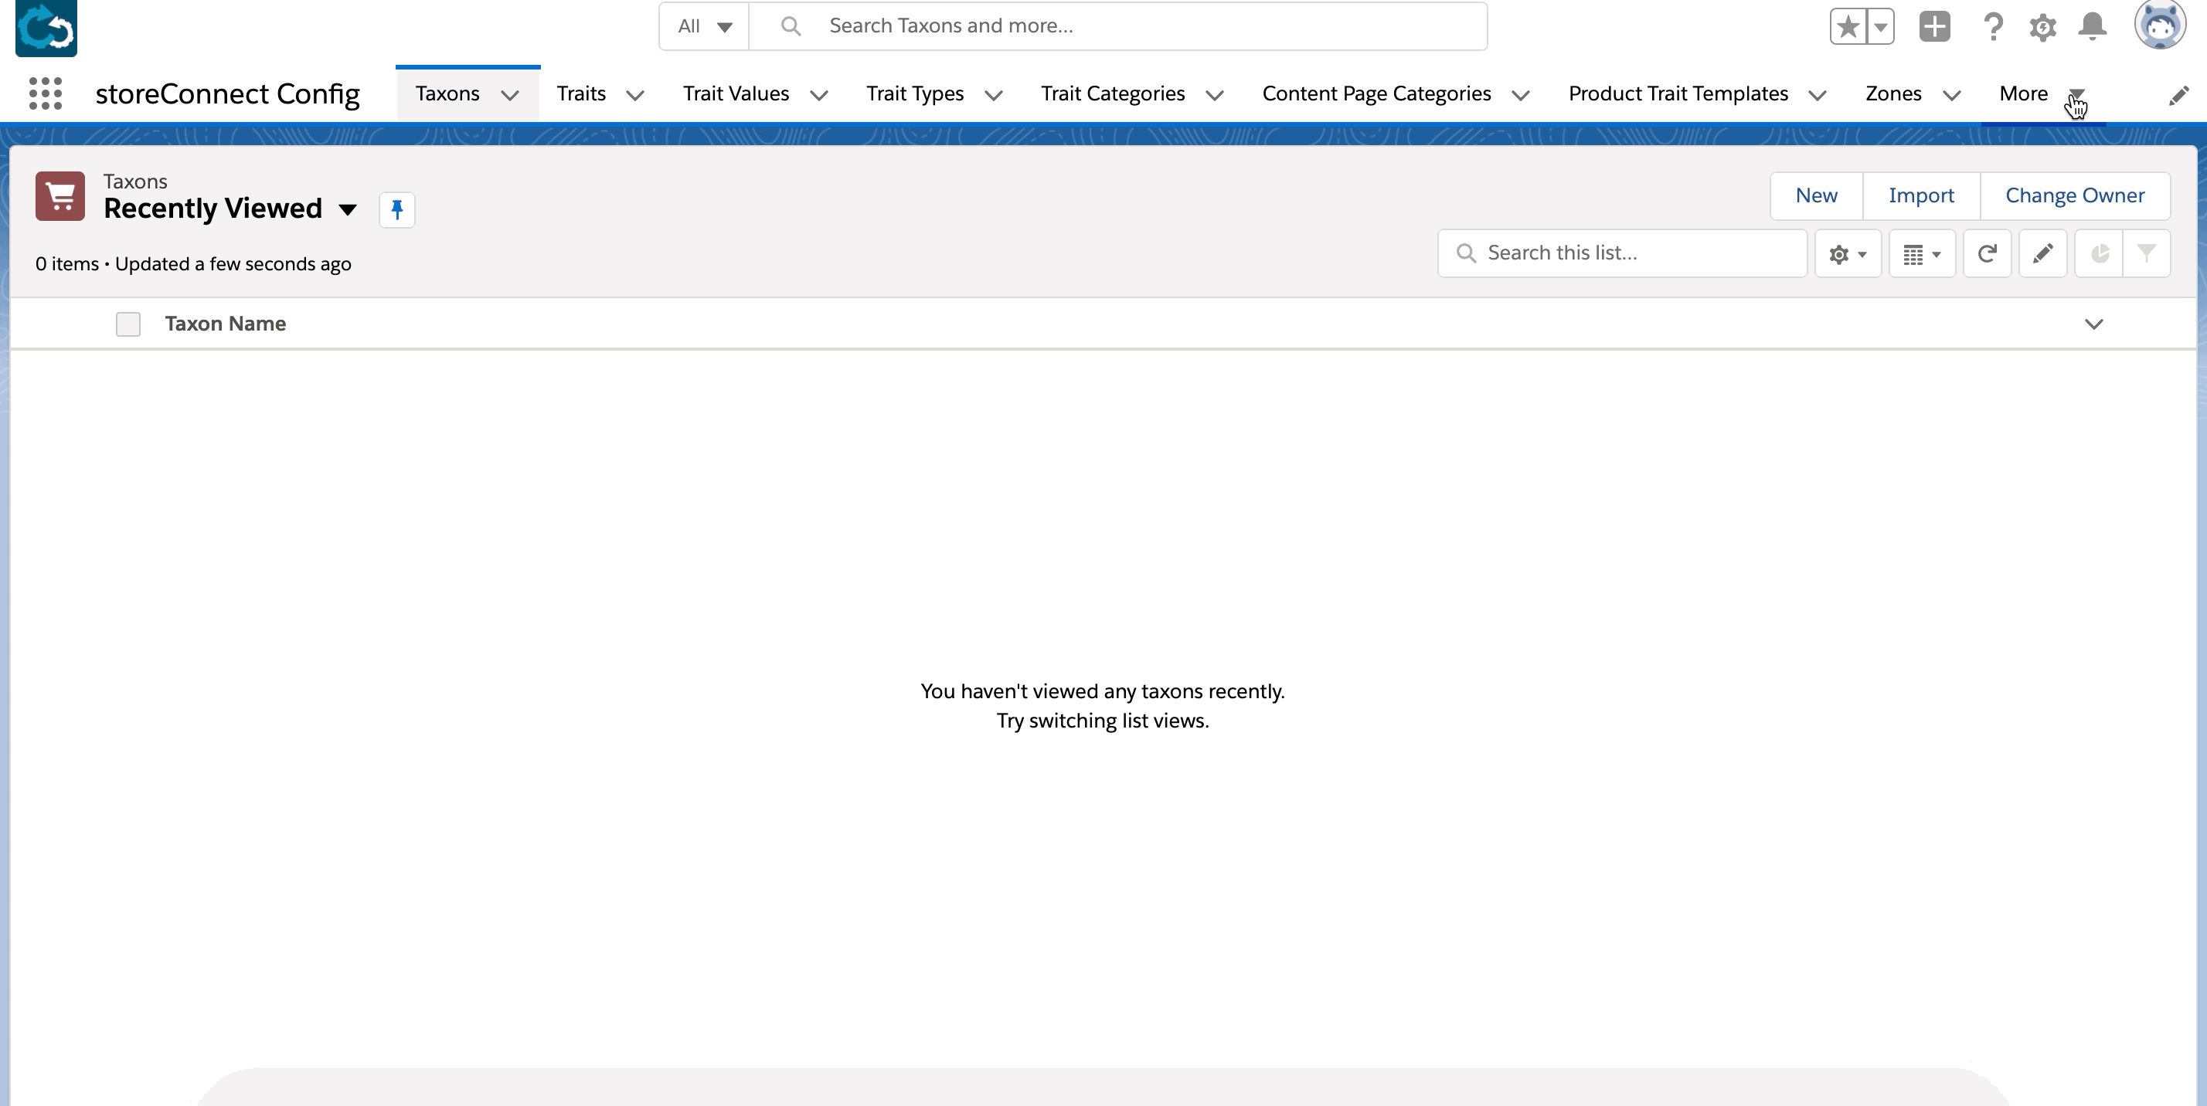Expand the Traits tab chevron menu
The height and width of the screenshot is (1106, 2207).
tap(635, 95)
